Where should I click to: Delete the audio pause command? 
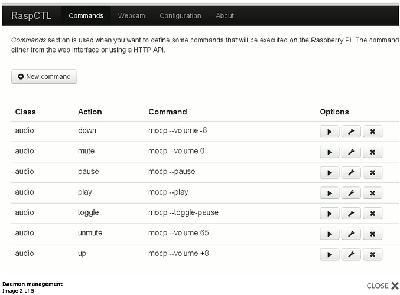coord(372,172)
